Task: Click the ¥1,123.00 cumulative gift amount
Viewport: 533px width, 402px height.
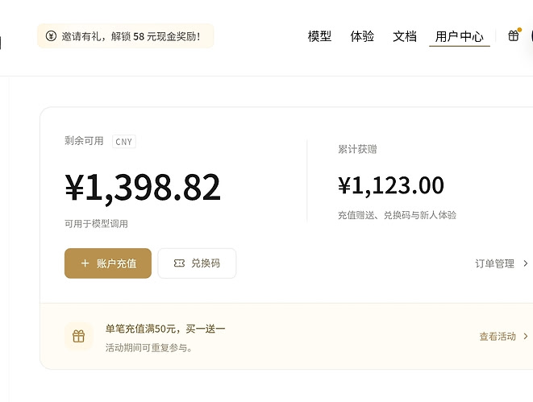Action: coord(391,185)
